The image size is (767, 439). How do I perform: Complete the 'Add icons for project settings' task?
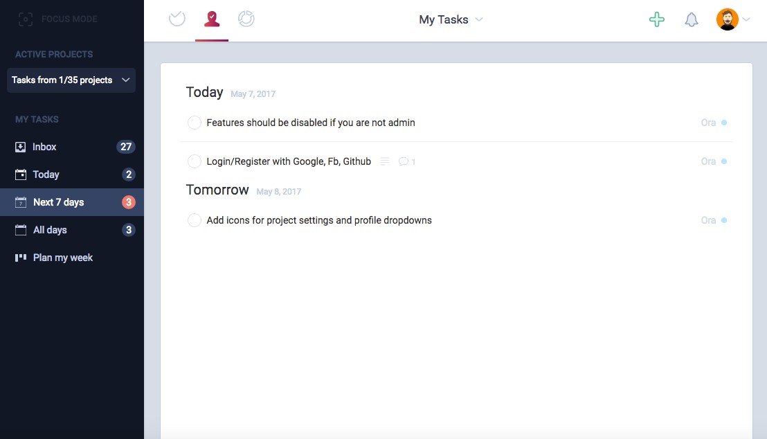[x=195, y=220]
